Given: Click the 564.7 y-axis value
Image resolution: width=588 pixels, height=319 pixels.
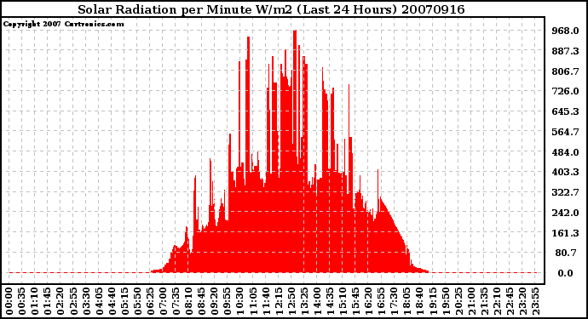Looking at the screenshot, I should pos(565,132).
